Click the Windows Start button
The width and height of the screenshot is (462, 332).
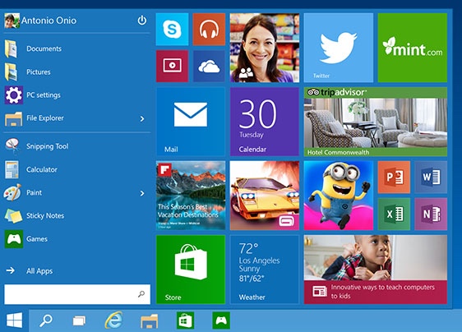click(x=15, y=320)
